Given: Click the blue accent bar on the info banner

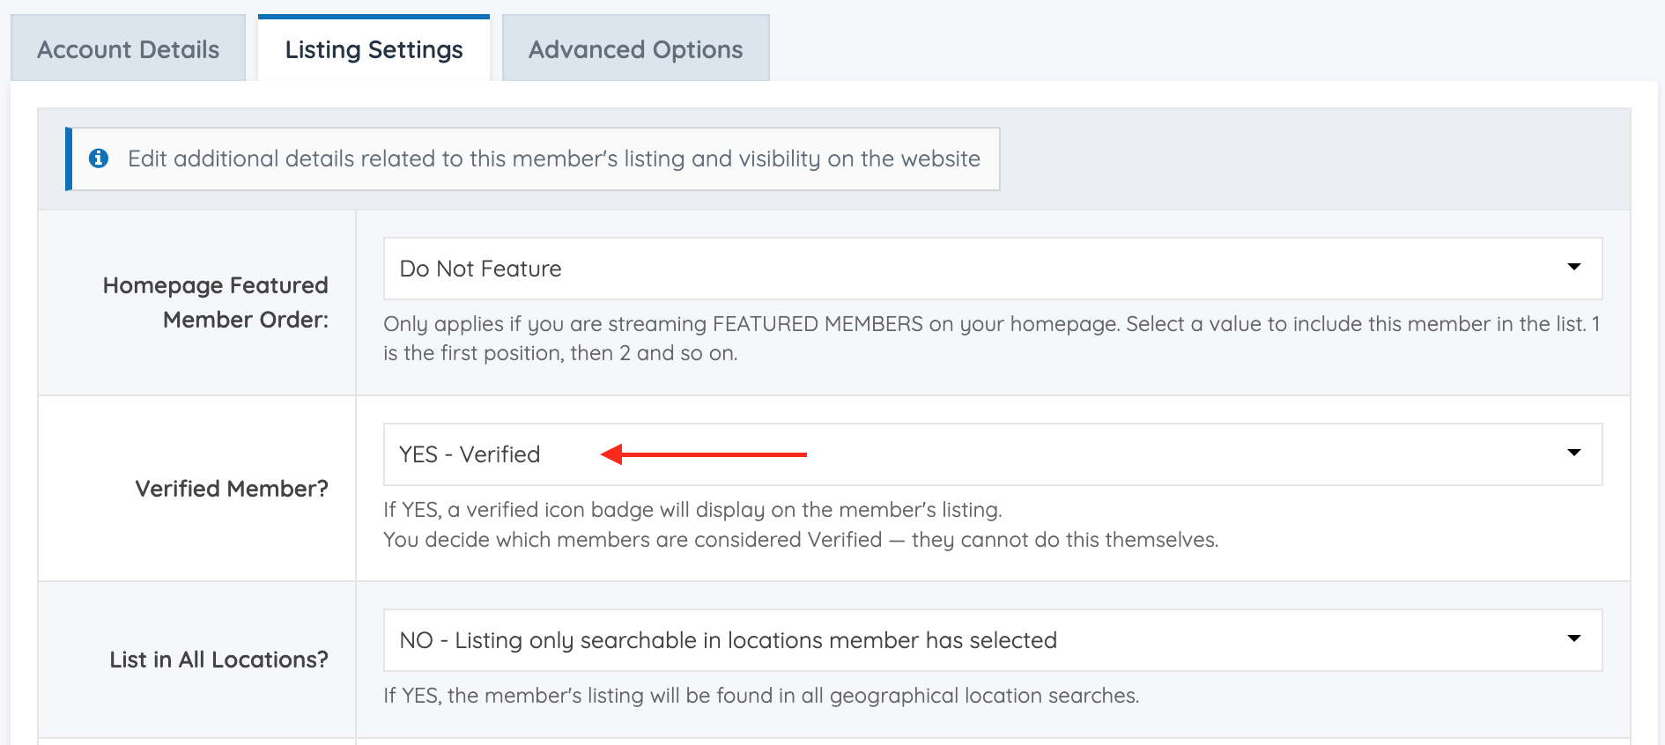Looking at the screenshot, I should click(x=69, y=159).
